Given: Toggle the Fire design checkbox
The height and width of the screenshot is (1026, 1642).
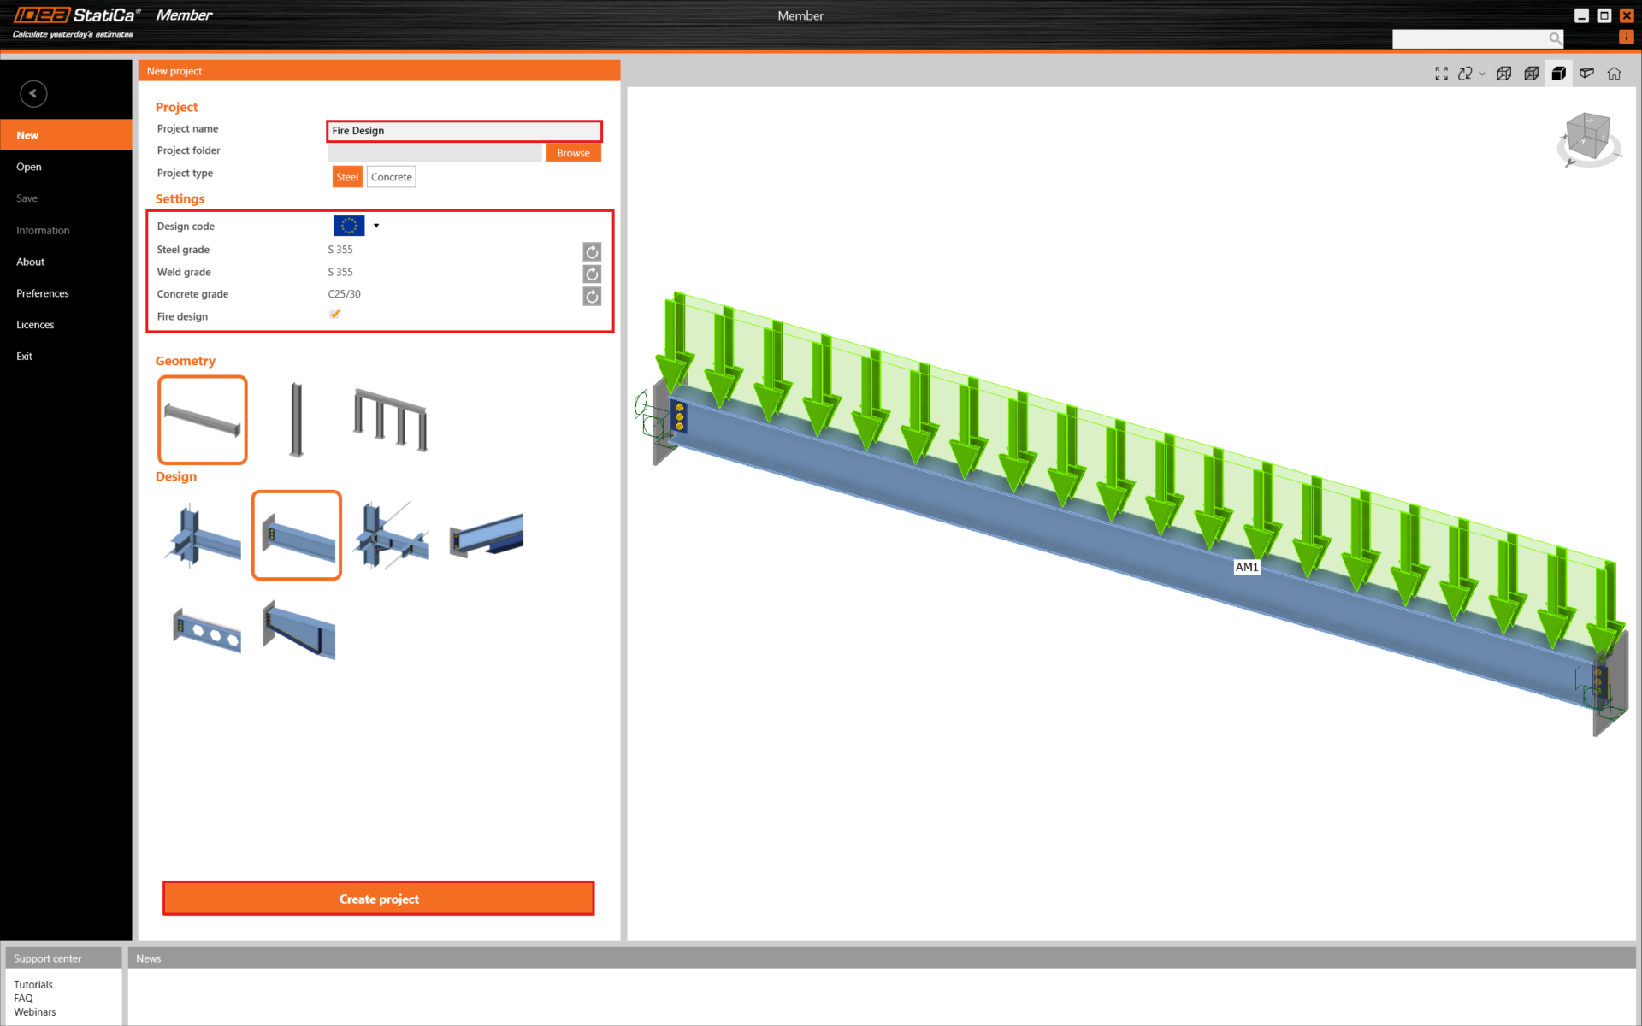Looking at the screenshot, I should pyautogui.click(x=335, y=315).
